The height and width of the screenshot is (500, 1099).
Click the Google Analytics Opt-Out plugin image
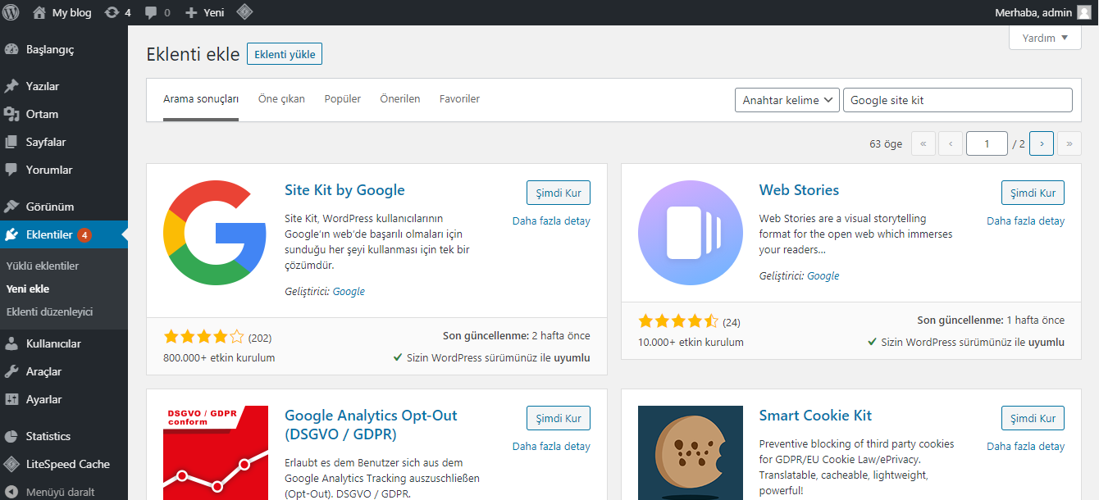point(215,452)
